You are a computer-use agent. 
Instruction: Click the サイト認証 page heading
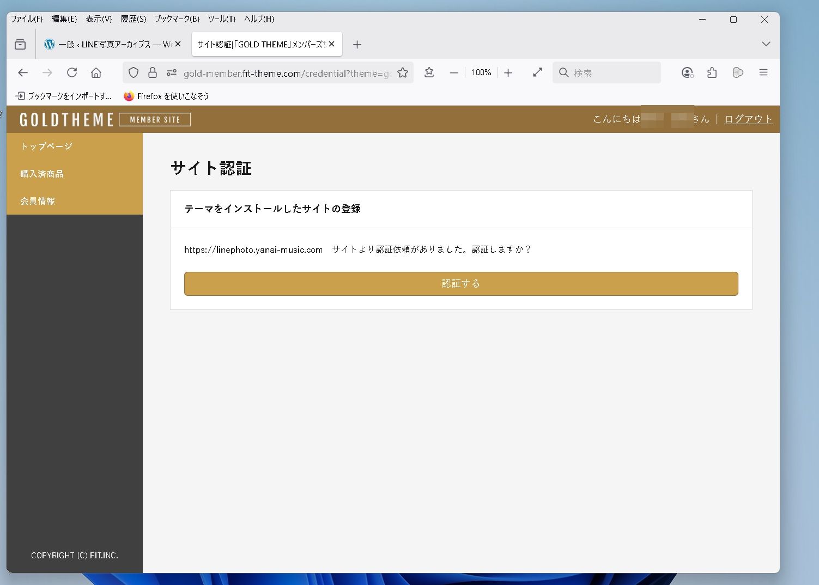[211, 168]
